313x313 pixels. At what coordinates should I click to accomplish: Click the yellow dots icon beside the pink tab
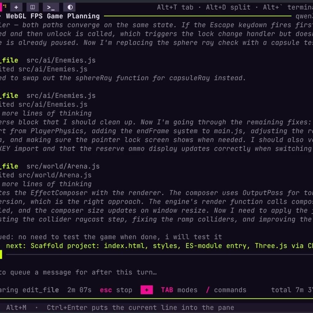5,6
